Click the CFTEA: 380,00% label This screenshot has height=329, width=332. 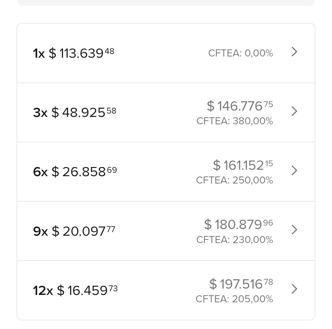coord(235,121)
